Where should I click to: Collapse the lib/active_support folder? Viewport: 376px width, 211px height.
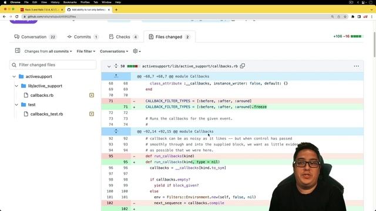click(x=16, y=86)
